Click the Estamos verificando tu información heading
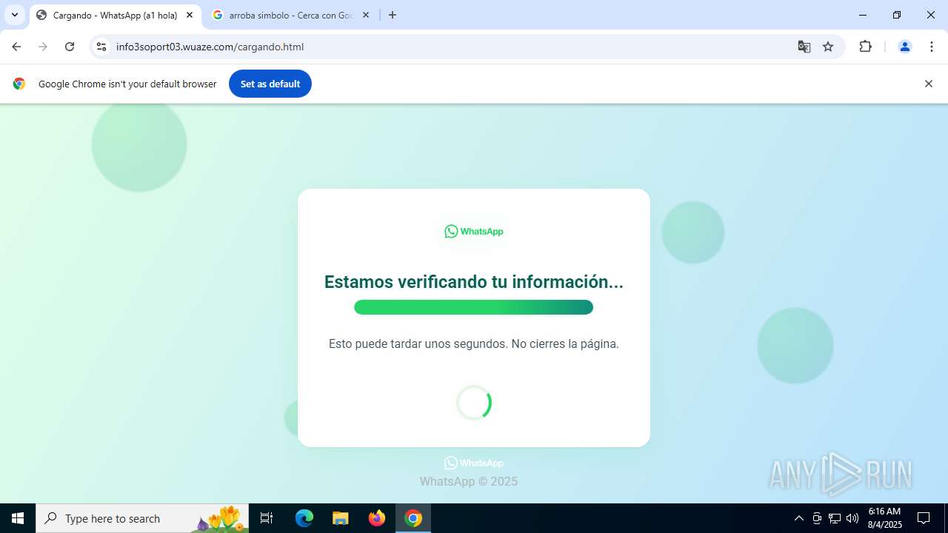Image resolution: width=948 pixels, height=533 pixels. pos(474,282)
